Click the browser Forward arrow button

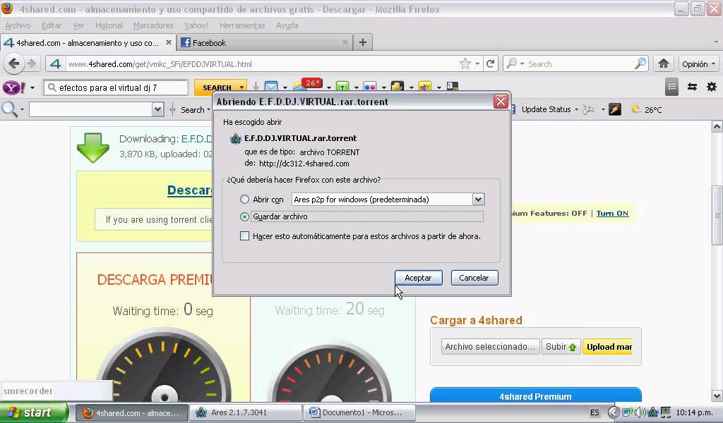click(x=32, y=63)
